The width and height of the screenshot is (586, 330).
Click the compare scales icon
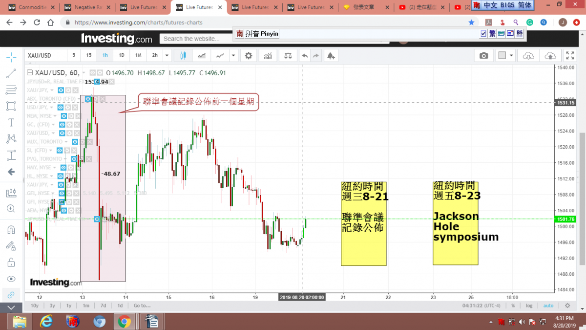pos(287,56)
